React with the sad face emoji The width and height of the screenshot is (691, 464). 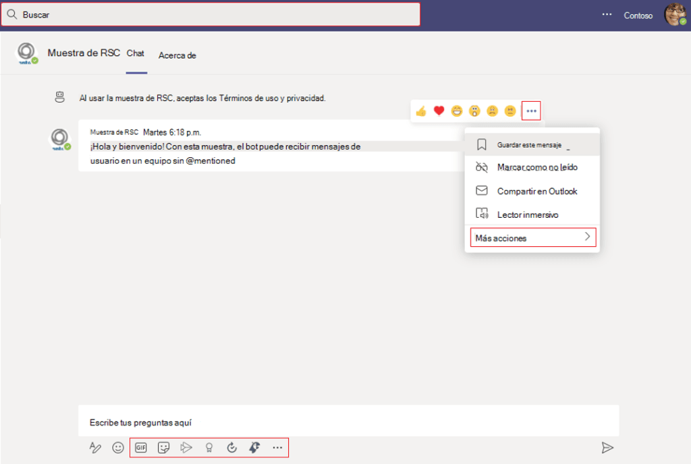[492, 111]
